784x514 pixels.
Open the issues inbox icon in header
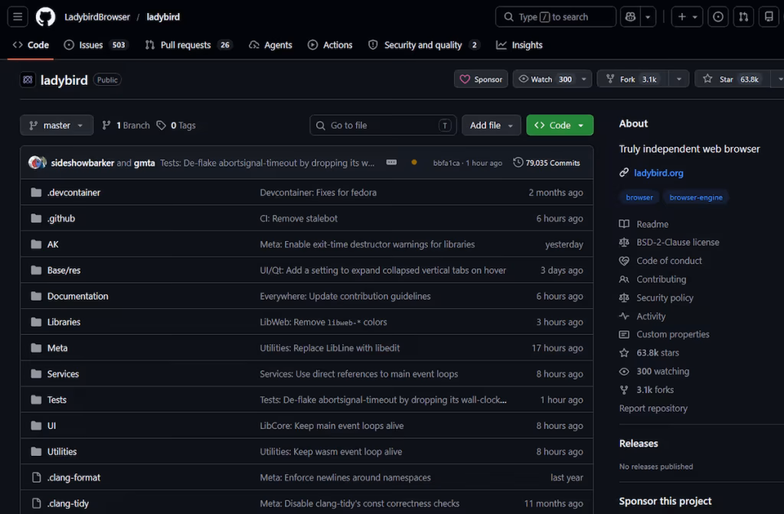(x=718, y=17)
